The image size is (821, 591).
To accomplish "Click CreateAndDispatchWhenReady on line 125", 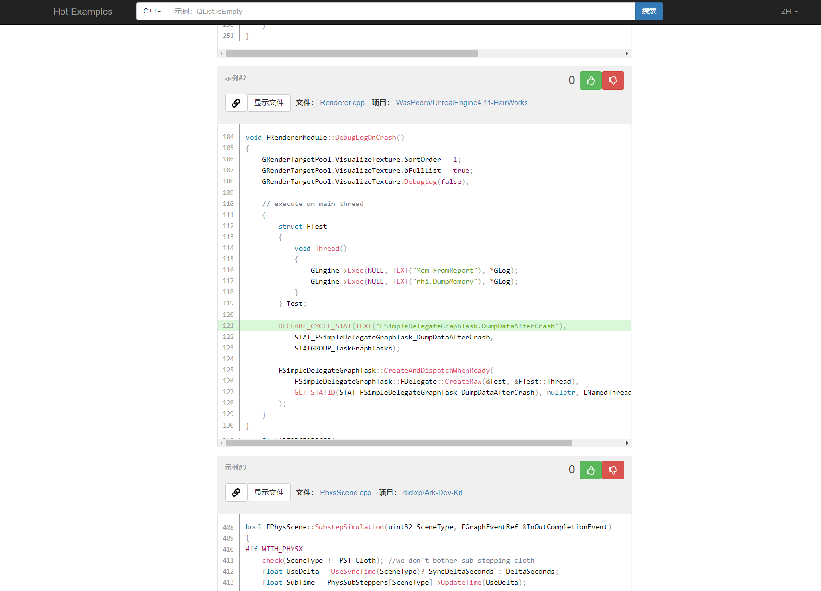I will click(x=437, y=370).
